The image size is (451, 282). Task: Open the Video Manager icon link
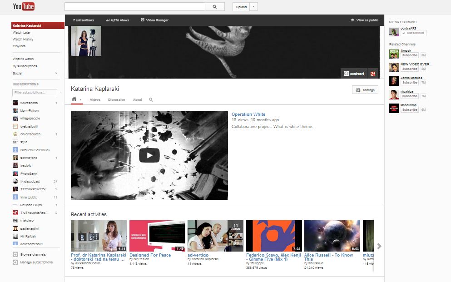[143, 20]
